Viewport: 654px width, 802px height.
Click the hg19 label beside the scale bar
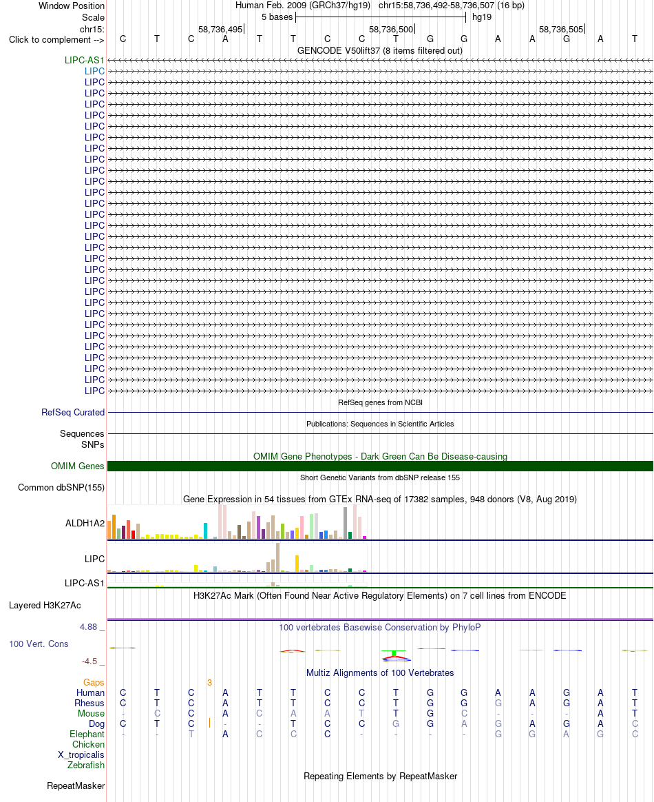coord(482,17)
